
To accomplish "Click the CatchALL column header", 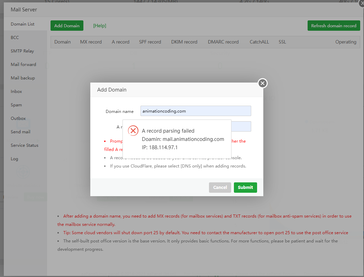I will pyautogui.click(x=259, y=42).
